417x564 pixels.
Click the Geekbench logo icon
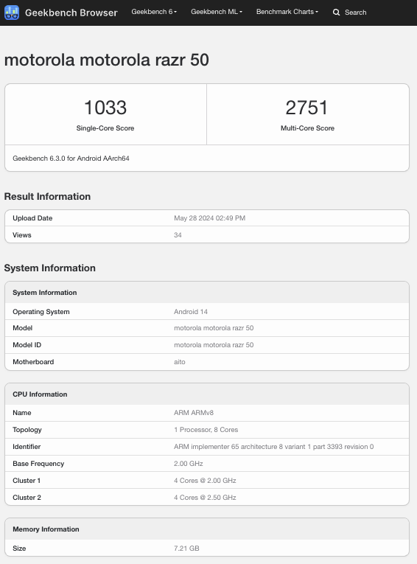[x=12, y=13]
